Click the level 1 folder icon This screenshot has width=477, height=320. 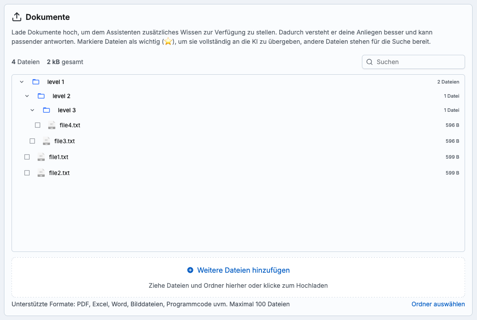[x=36, y=82]
